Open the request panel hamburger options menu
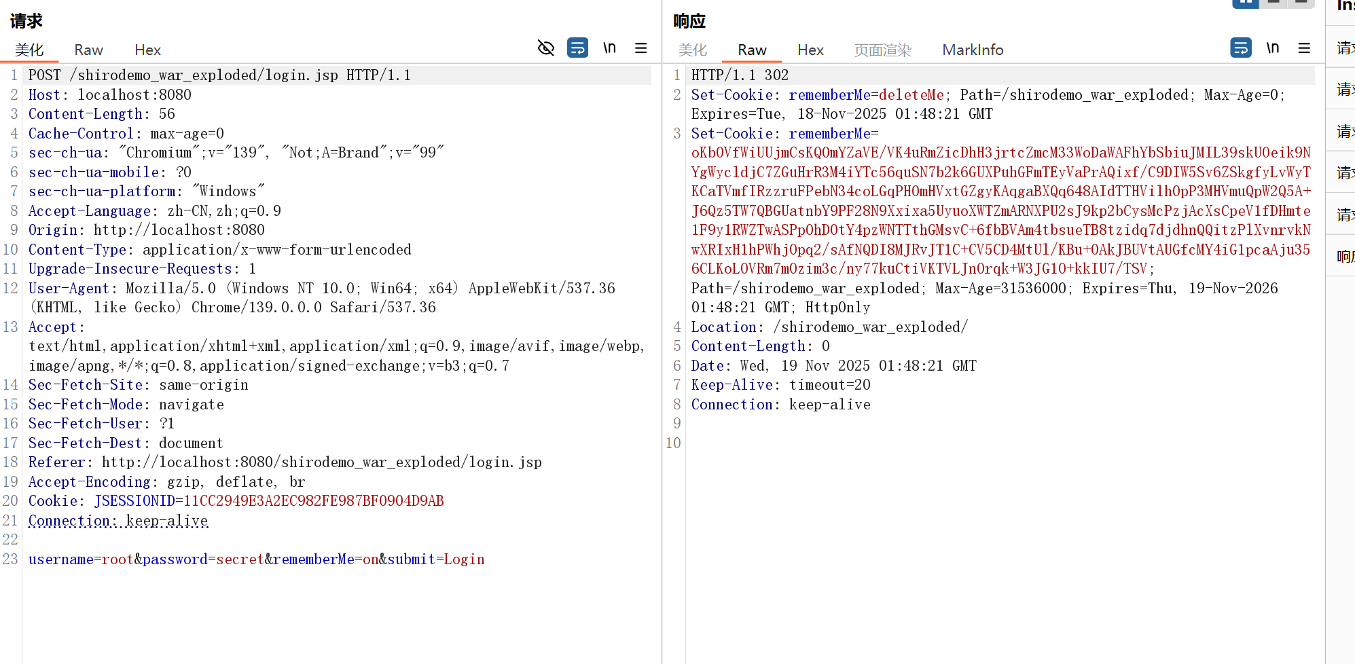 pyautogui.click(x=640, y=48)
